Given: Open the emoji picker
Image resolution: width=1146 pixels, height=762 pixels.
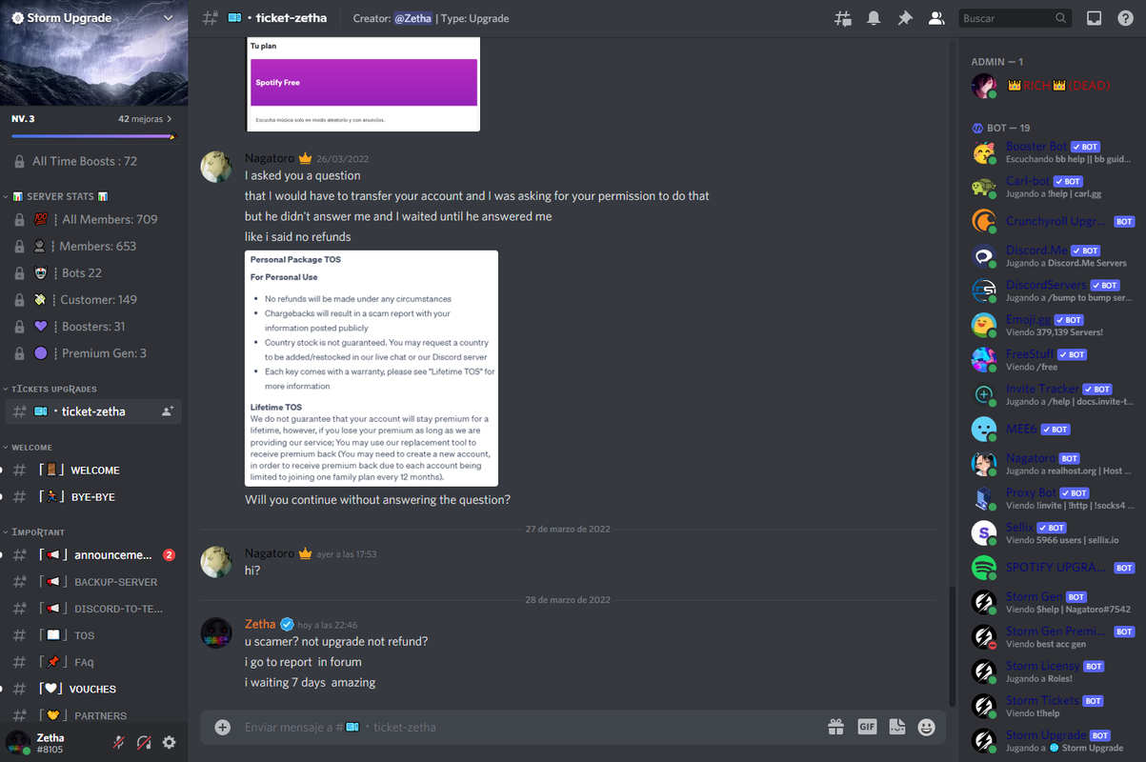Looking at the screenshot, I should click(x=926, y=727).
